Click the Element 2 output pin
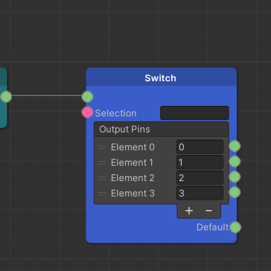The height and width of the screenshot is (271, 271). pos(235,177)
